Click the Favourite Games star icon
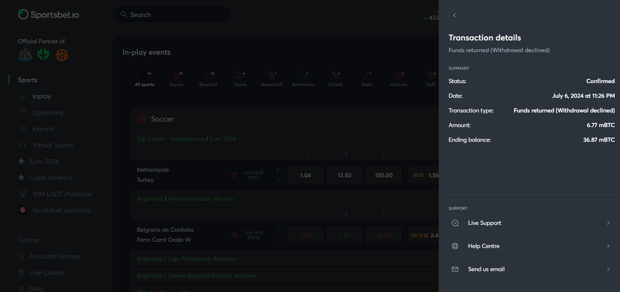620x292 pixels. point(21,256)
